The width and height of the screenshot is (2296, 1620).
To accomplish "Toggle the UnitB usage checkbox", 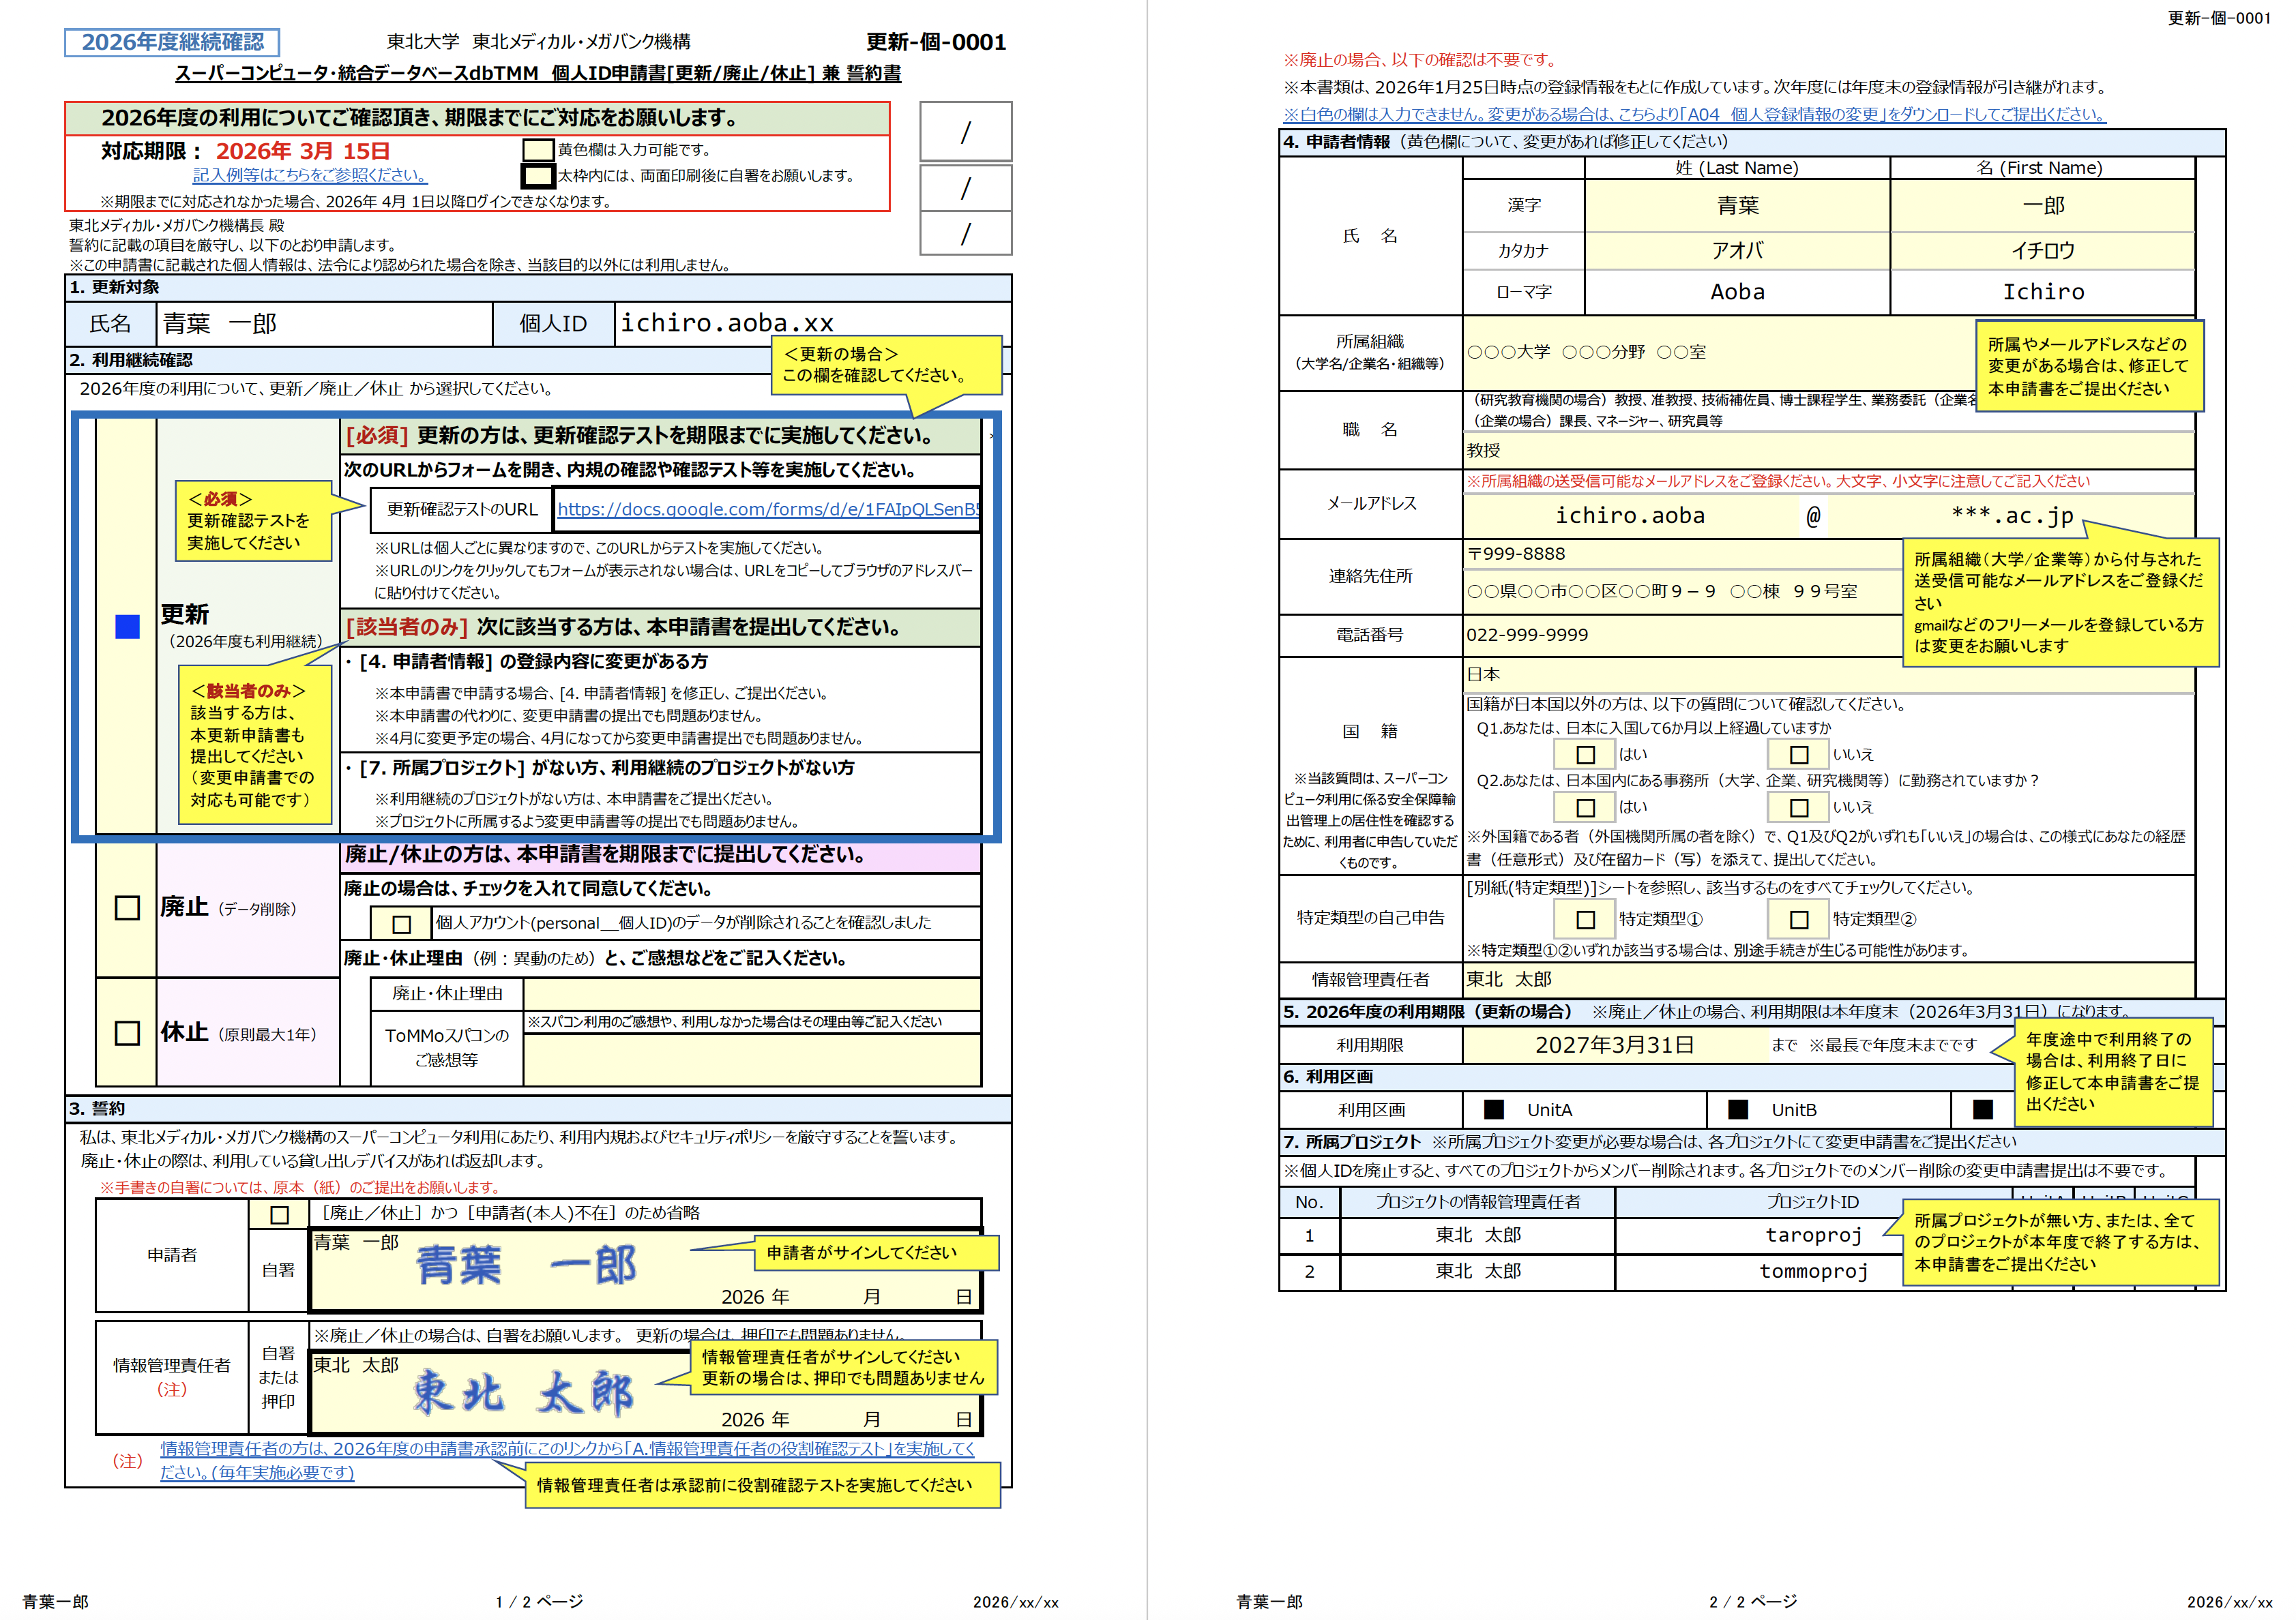I will click(1738, 1109).
